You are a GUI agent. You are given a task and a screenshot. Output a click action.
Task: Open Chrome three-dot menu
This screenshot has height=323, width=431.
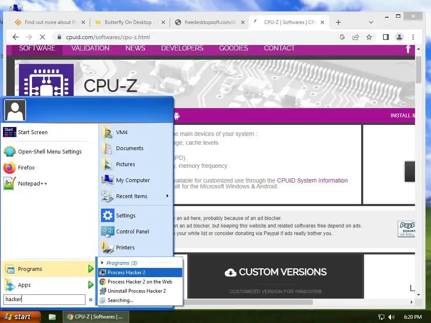click(413, 37)
